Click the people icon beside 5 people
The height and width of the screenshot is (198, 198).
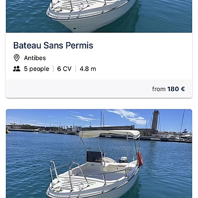point(16,69)
